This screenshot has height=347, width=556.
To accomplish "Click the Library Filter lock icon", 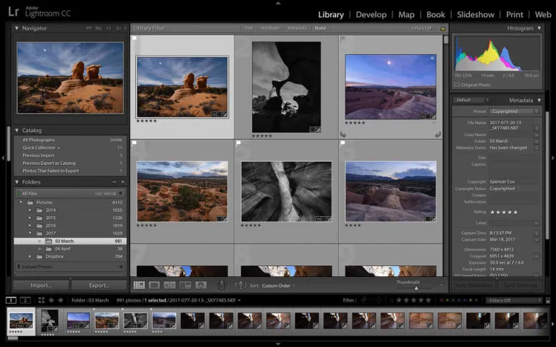I will (443, 28).
